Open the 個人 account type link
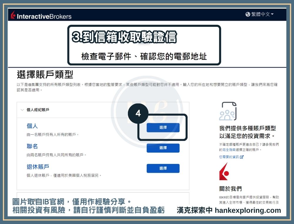Image resolution: width=294 pixels, height=224 pixels. 32,126
